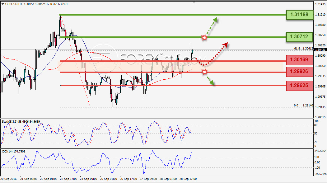Screen dimensions: 327x183
Task: Click the Fibonacci 61.8 level label
Action: 303,49
